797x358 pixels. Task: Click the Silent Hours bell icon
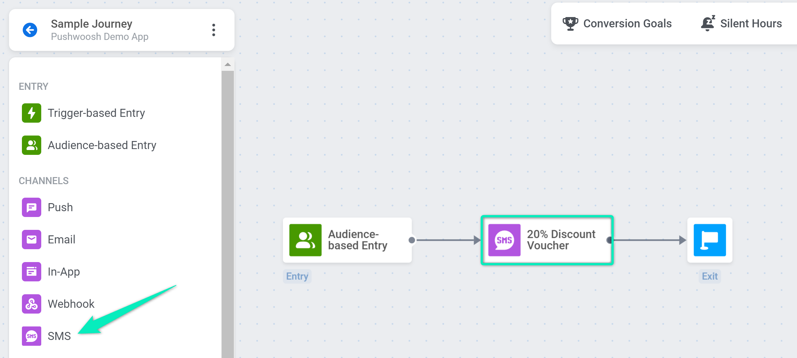pyautogui.click(x=708, y=23)
